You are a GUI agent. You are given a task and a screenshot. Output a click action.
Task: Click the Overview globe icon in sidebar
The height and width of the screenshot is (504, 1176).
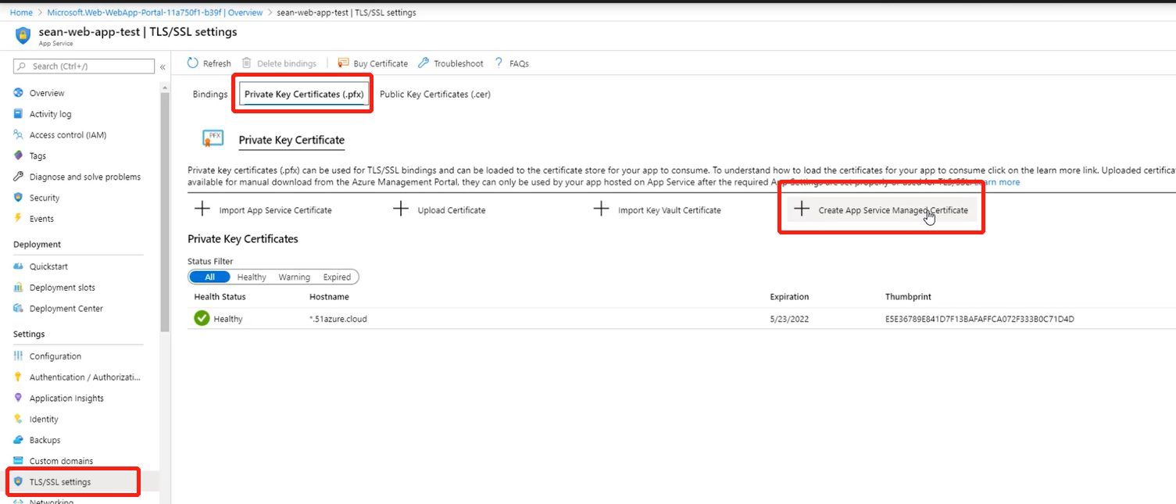(19, 93)
